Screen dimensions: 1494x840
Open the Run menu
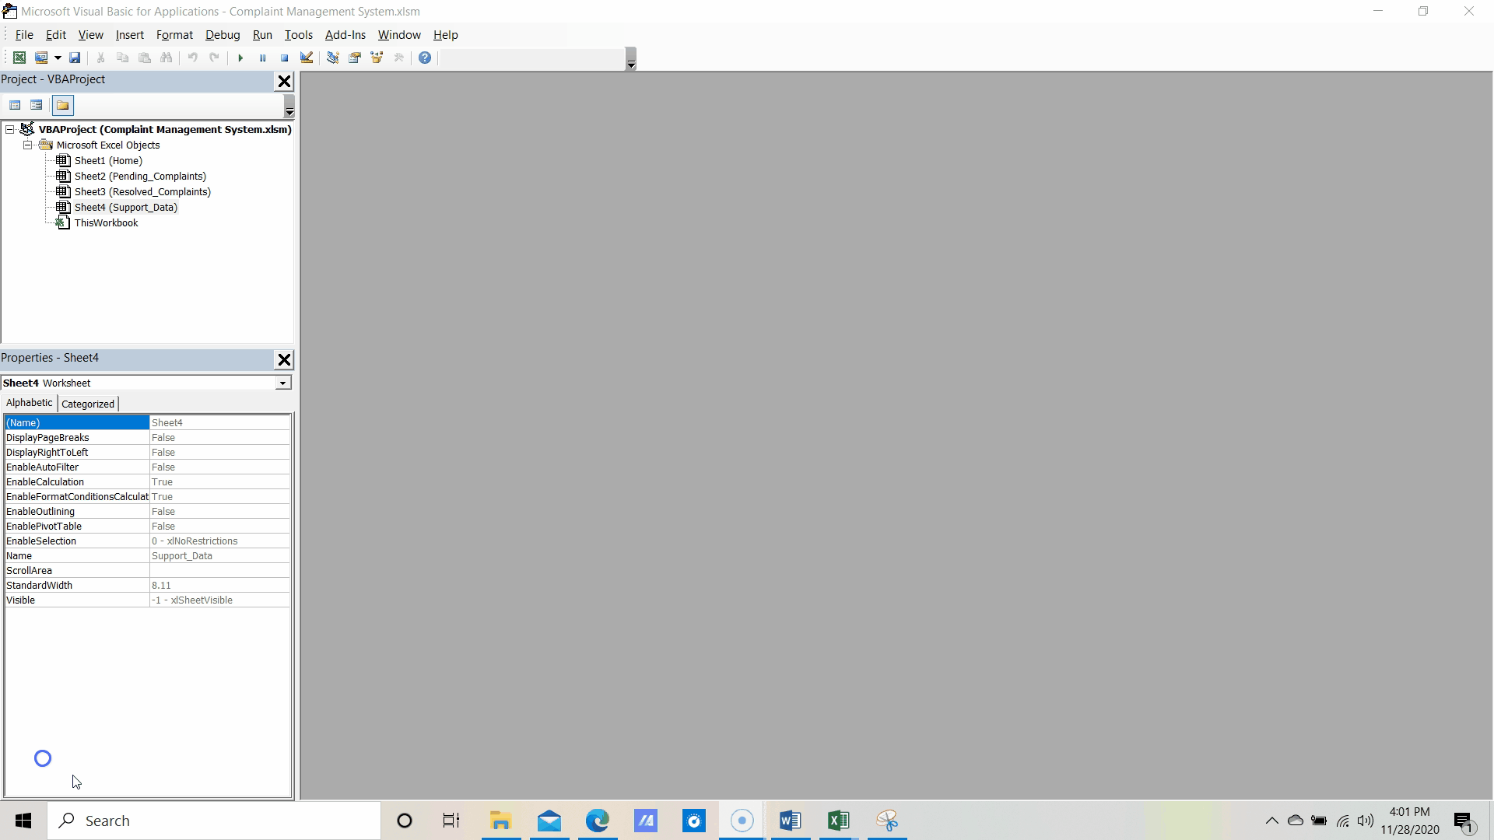(262, 35)
